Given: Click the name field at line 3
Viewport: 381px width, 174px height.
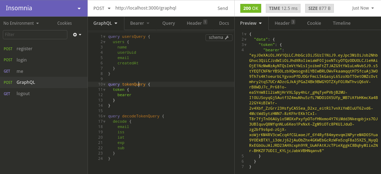Looking at the screenshot, I should 122,47.
